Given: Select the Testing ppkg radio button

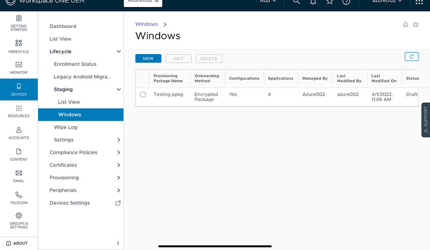Looking at the screenshot, I should [143, 94].
